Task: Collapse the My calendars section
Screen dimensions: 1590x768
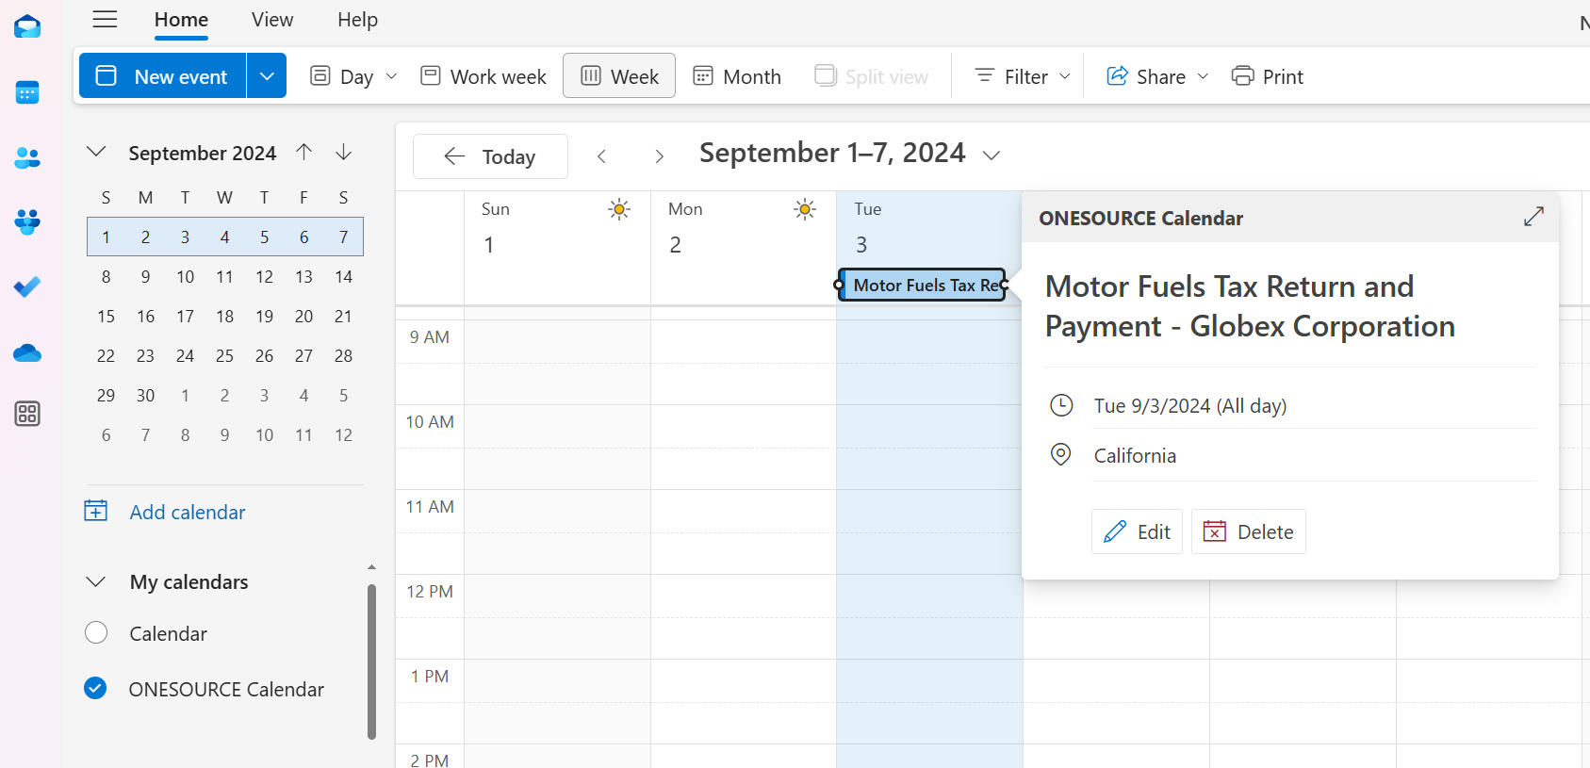Action: (96, 582)
